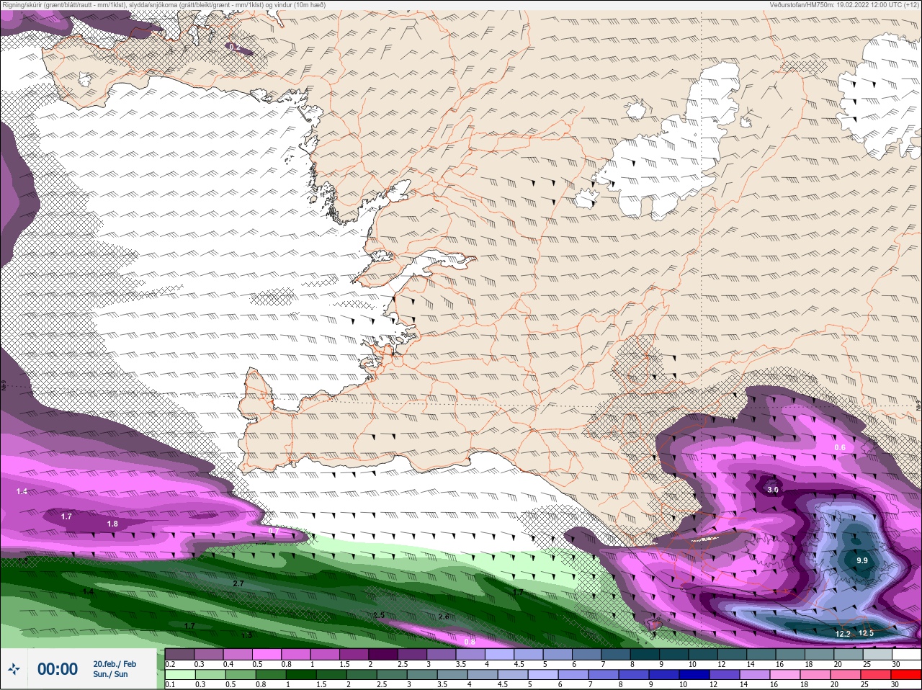Click the 00:00 forecast time display
Screen dimensions: 922x690
click(x=58, y=669)
